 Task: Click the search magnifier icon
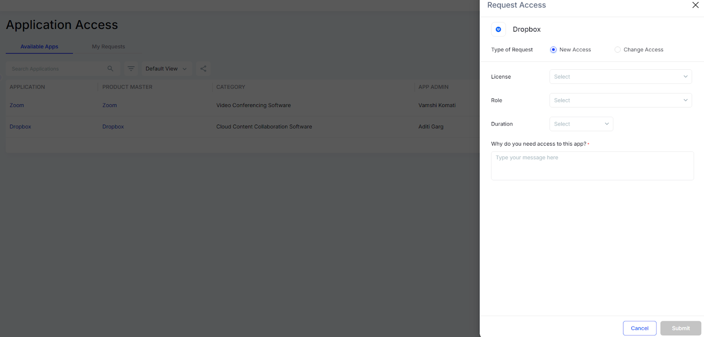(x=110, y=68)
